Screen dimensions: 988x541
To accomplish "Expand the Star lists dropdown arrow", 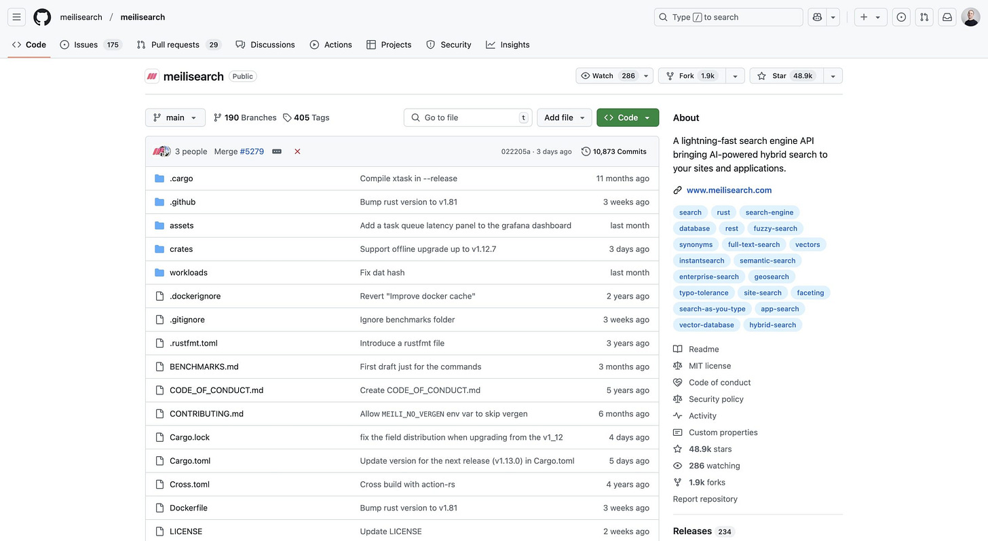I will pyautogui.click(x=833, y=76).
